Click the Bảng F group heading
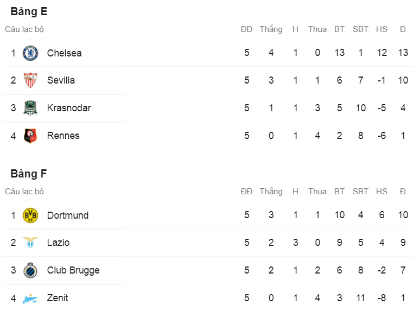This screenshot has width=413, height=324. (29, 174)
